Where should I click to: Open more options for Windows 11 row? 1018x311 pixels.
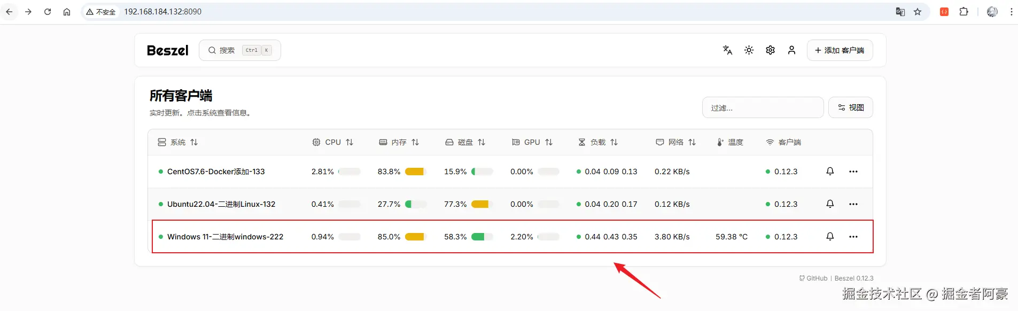(853, 237)
